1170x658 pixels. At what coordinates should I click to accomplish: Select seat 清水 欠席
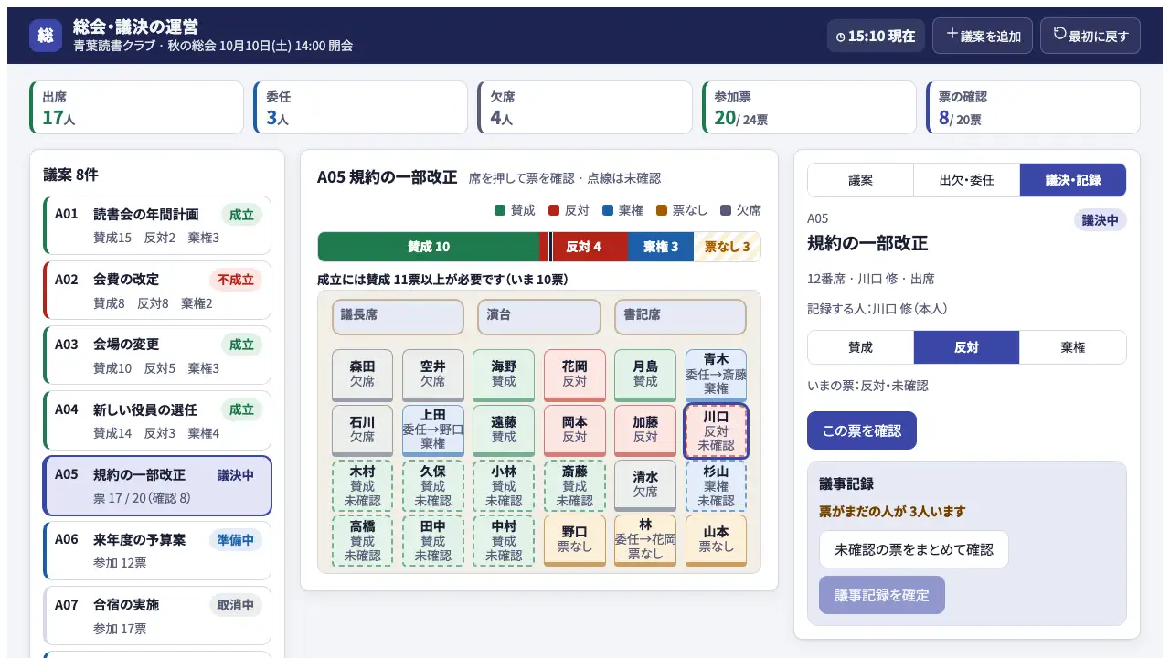pyautogui.click(x=645, y=485)
